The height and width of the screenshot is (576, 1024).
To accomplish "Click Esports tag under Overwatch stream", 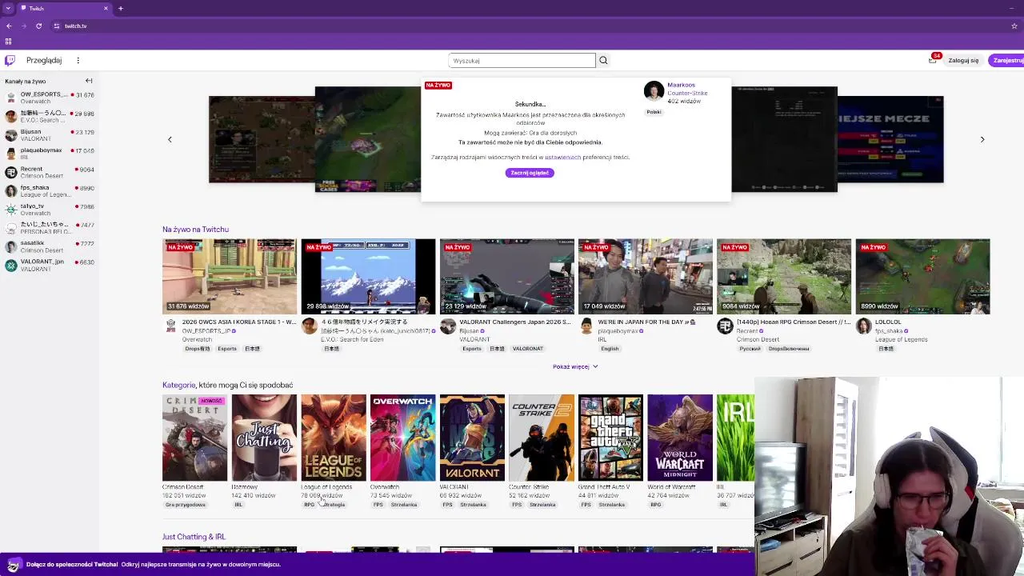I will point(227,349).
